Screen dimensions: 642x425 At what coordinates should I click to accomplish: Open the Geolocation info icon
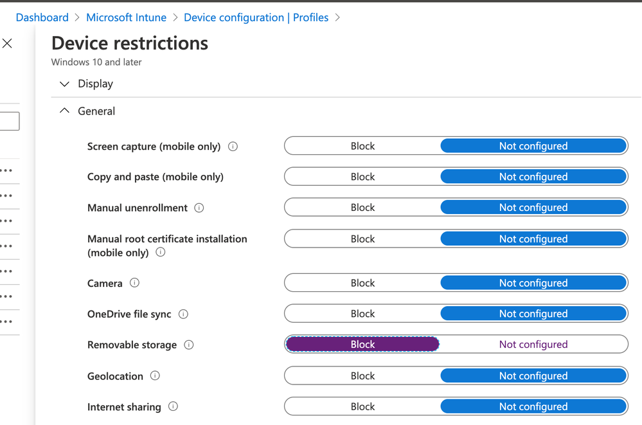(x=155, y=376)
